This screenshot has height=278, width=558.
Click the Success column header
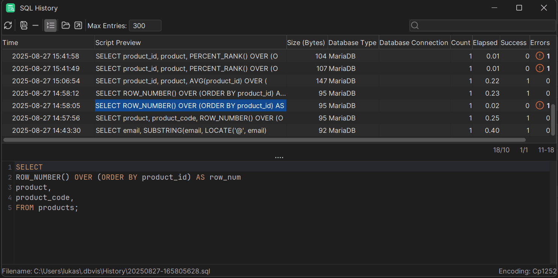click(514, 43)
